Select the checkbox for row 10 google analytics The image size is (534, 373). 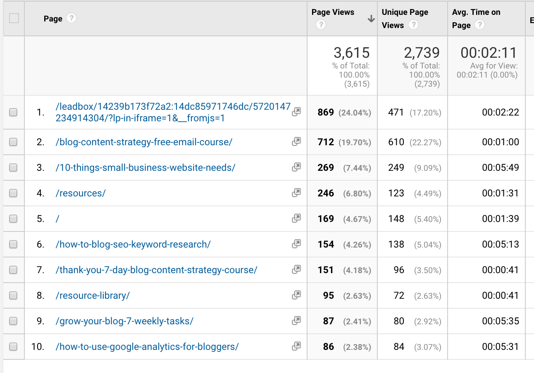pos(13,347)
